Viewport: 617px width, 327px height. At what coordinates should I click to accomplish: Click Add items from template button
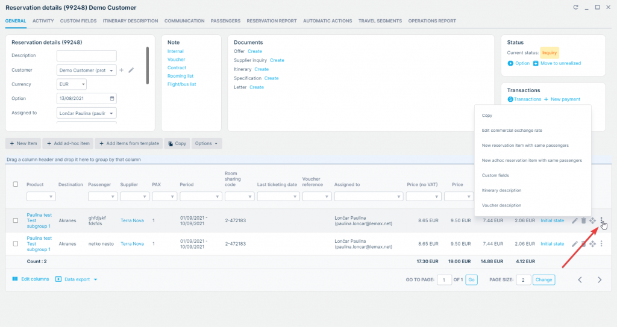pyautogui.click(x=129, y=144)
